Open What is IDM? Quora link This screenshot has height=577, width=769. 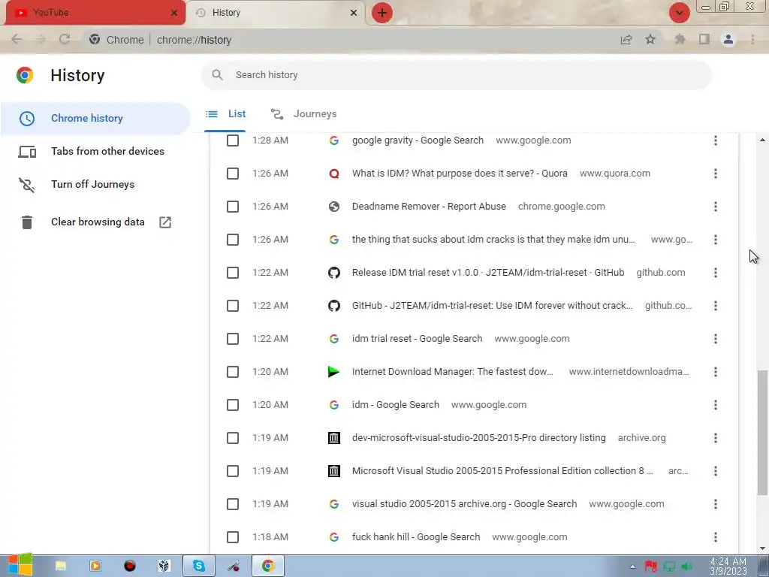(460, 174)
